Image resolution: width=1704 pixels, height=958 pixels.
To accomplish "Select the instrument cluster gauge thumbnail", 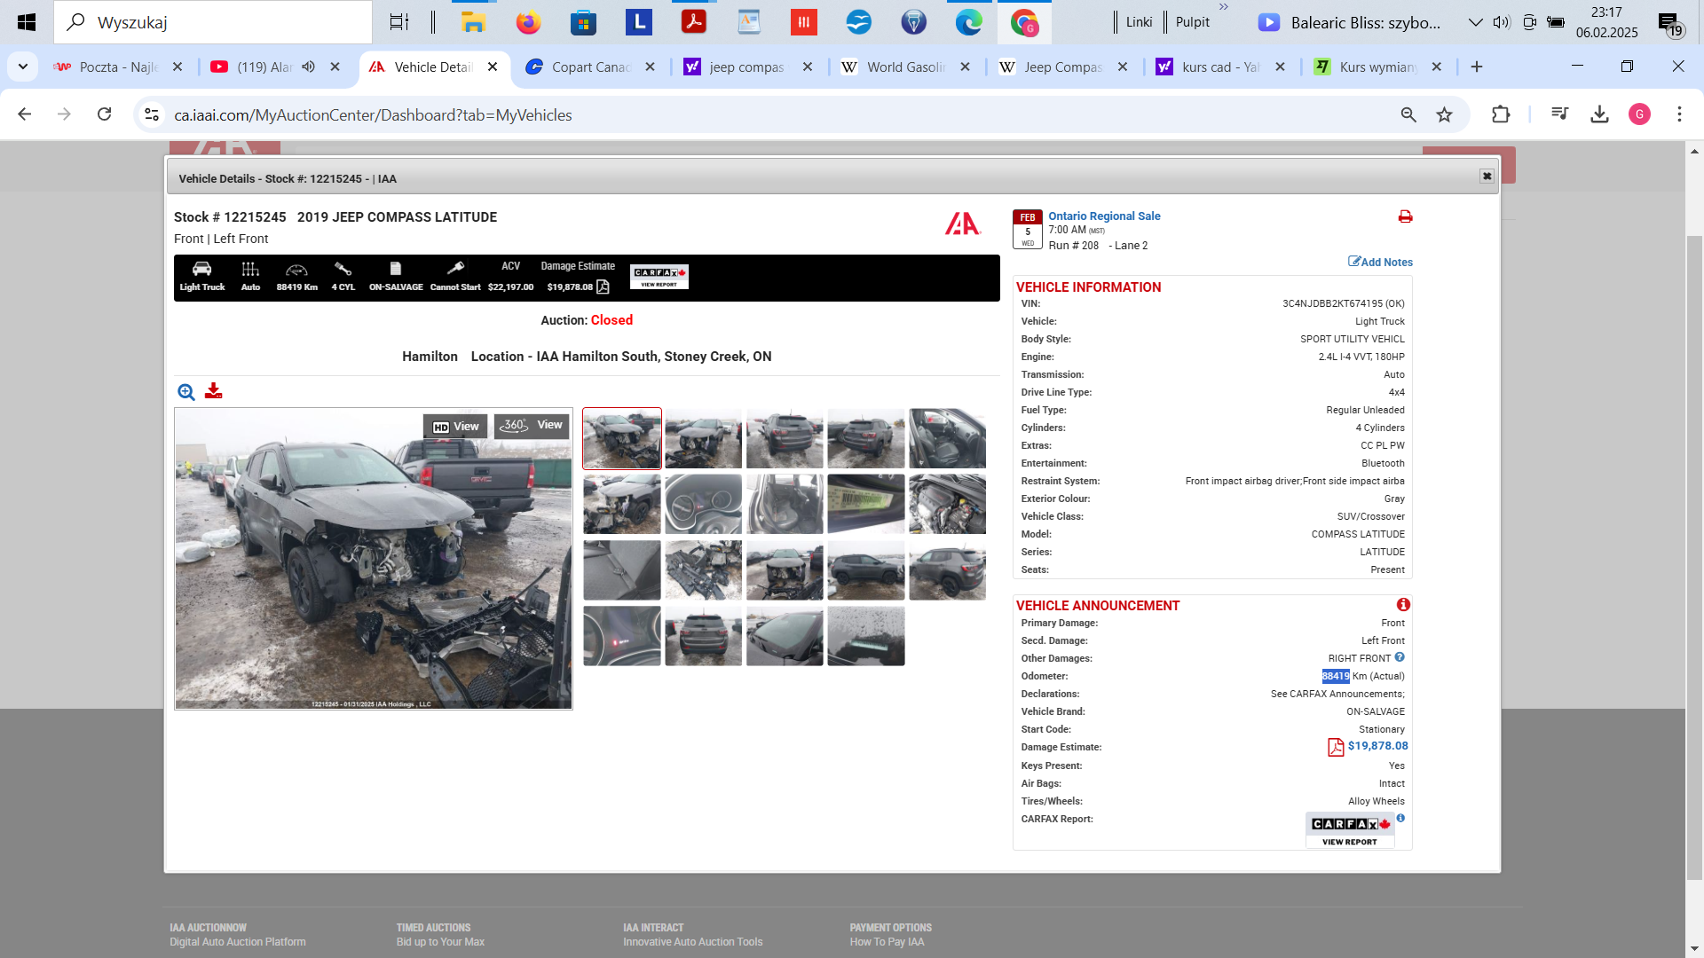I will 703,504.
